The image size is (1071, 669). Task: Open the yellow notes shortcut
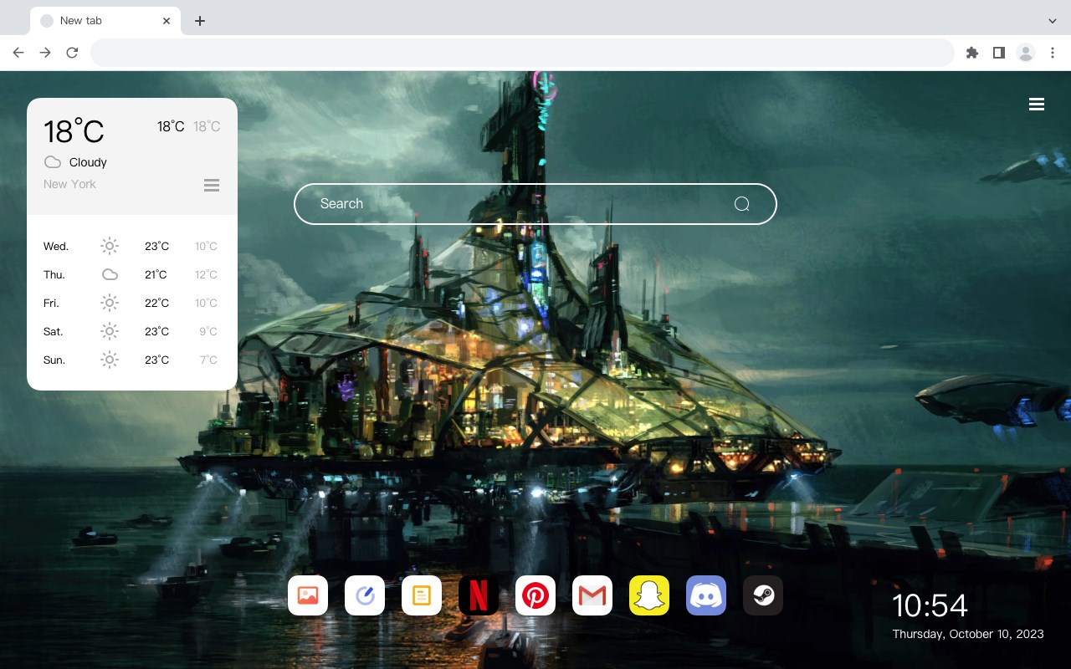422,595
